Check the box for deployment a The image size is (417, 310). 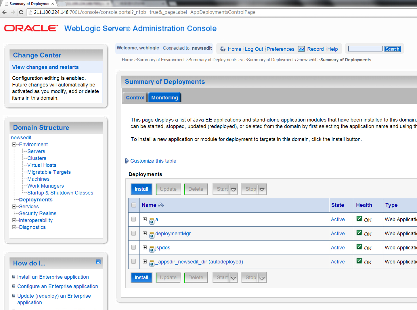133,219
